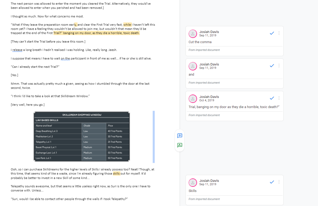Resolve the "and" comment checkmark
Image resolution: width=318 pixels, height=206 pixels.
click(272, 65)
